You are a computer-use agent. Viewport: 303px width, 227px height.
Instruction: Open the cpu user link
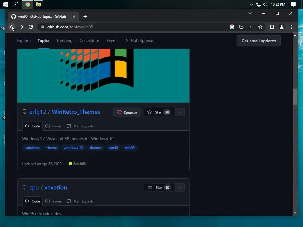[x=34, y=187]
